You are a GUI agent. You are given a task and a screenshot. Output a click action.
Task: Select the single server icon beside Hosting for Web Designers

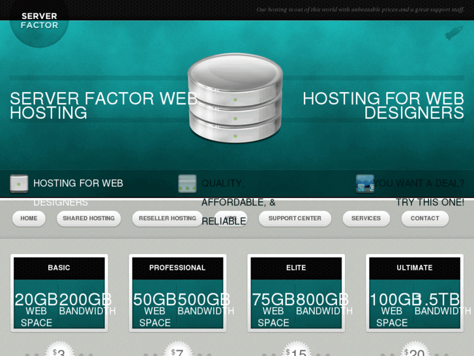tap(19, 184)
